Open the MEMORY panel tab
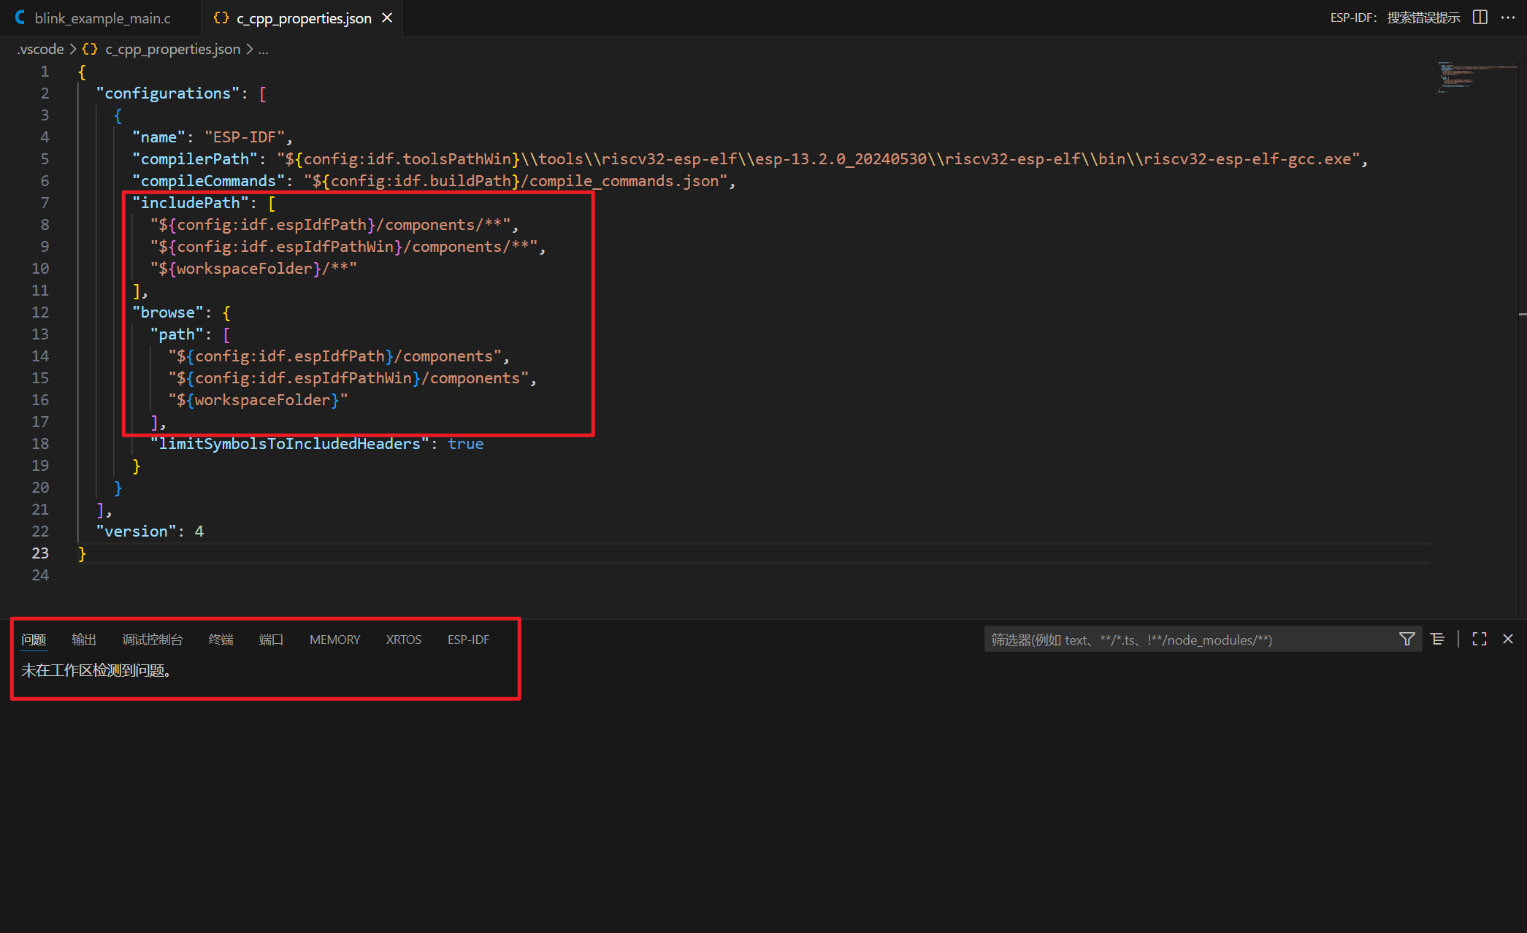Image resolution: width=1527 pixels, height=933 pixels. click(334, 640)
